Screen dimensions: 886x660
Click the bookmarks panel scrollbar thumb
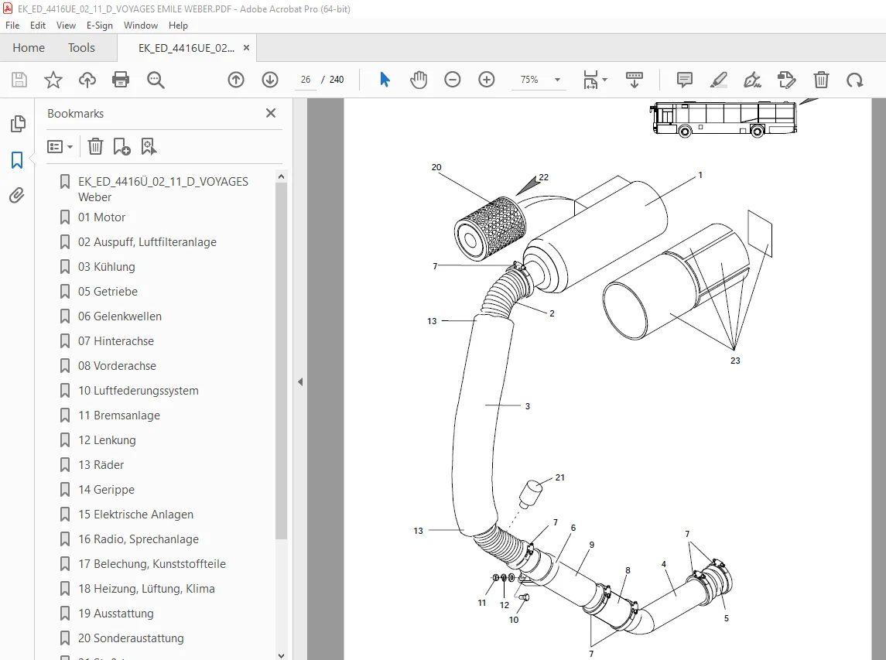(x=281, y=361)
